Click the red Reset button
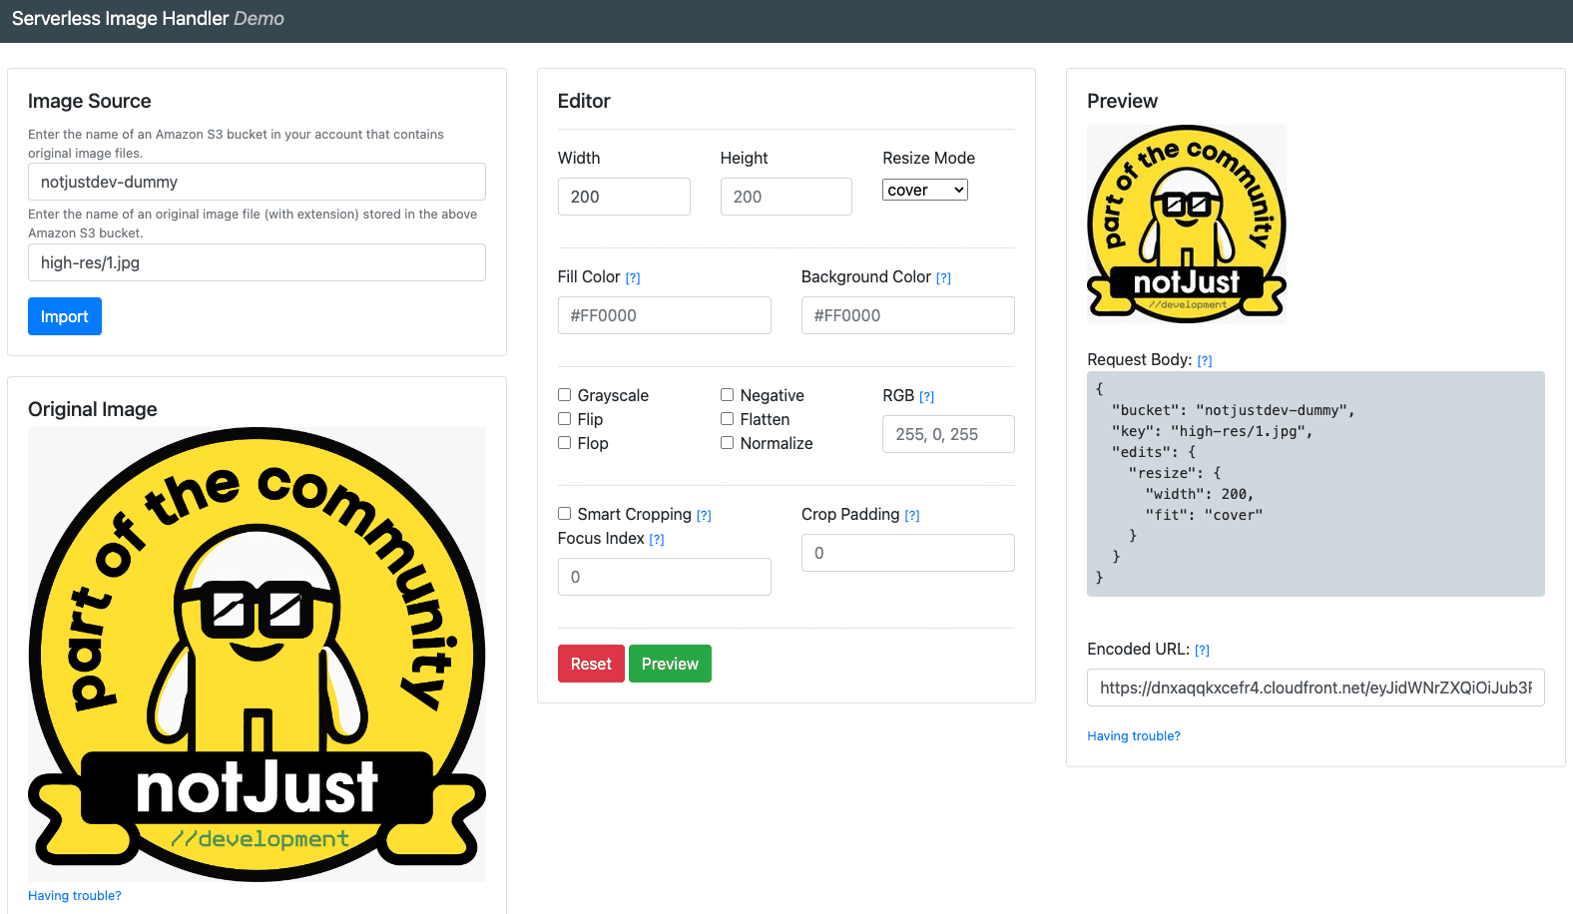This screenshot has width=1573, height=914. click(591, 664)
